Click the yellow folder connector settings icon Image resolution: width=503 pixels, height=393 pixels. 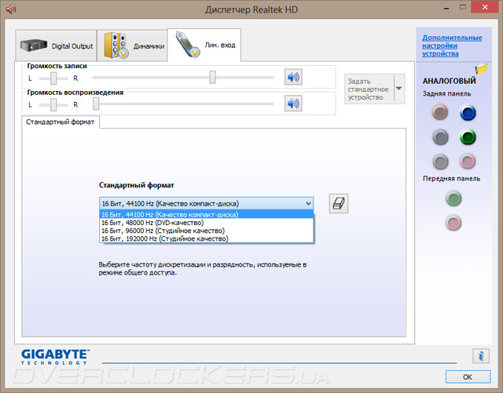coord(482,69)
